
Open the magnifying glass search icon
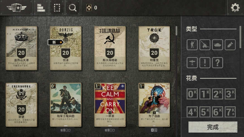pos(73,8)
